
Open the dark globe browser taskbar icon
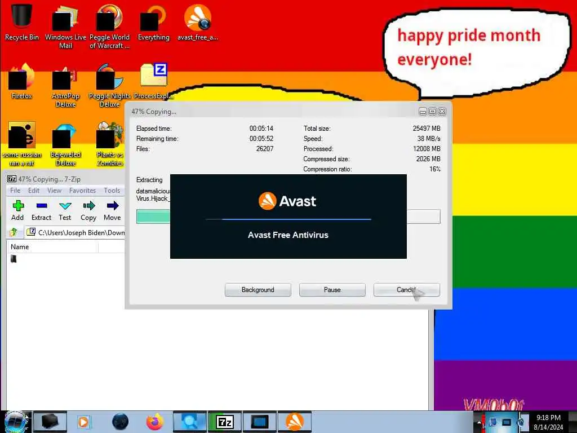click(120, 422)
